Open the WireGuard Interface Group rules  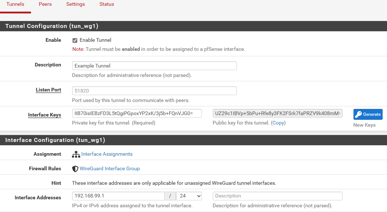pos(110,168)
